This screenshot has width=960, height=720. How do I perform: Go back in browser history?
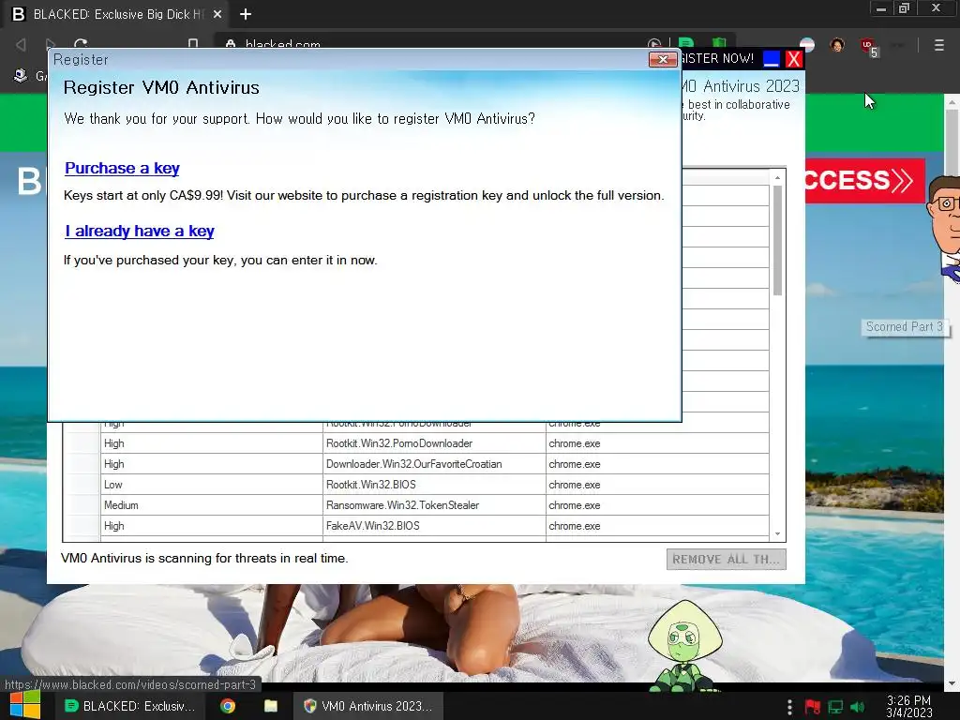pos(21,44)
